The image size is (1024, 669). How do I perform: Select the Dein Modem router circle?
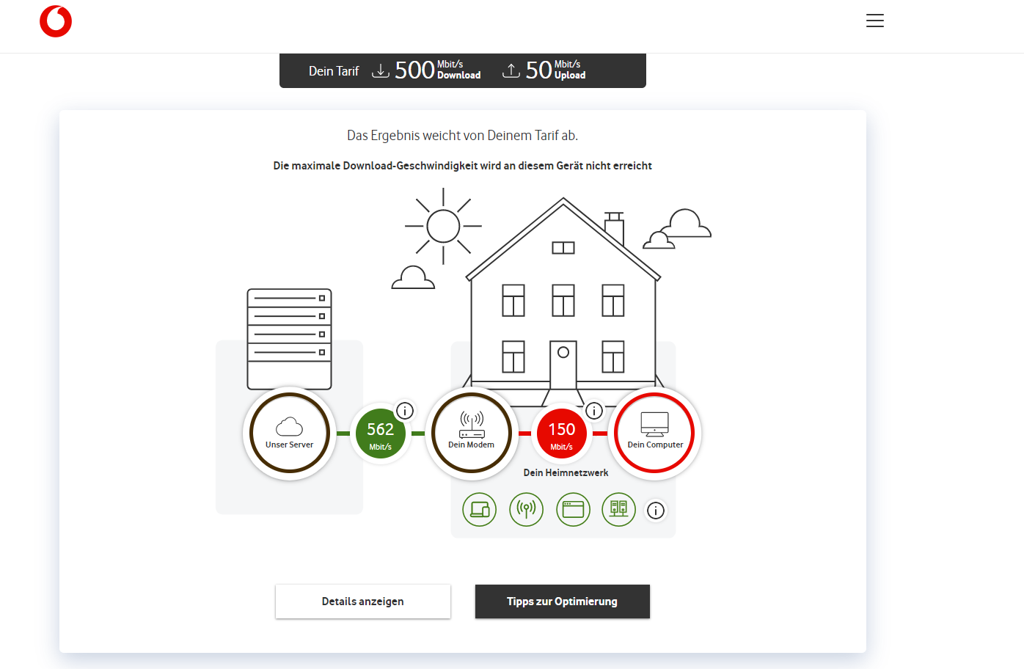[x=472, y=434]
